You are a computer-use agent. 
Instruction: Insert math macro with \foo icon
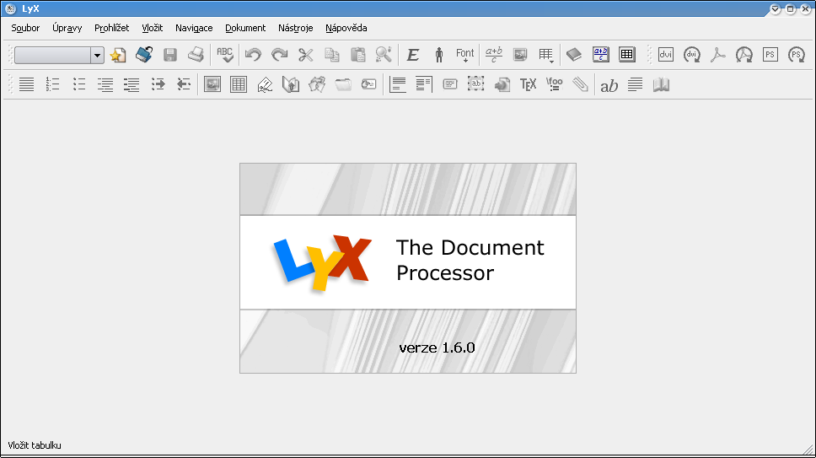click(554, 84)
